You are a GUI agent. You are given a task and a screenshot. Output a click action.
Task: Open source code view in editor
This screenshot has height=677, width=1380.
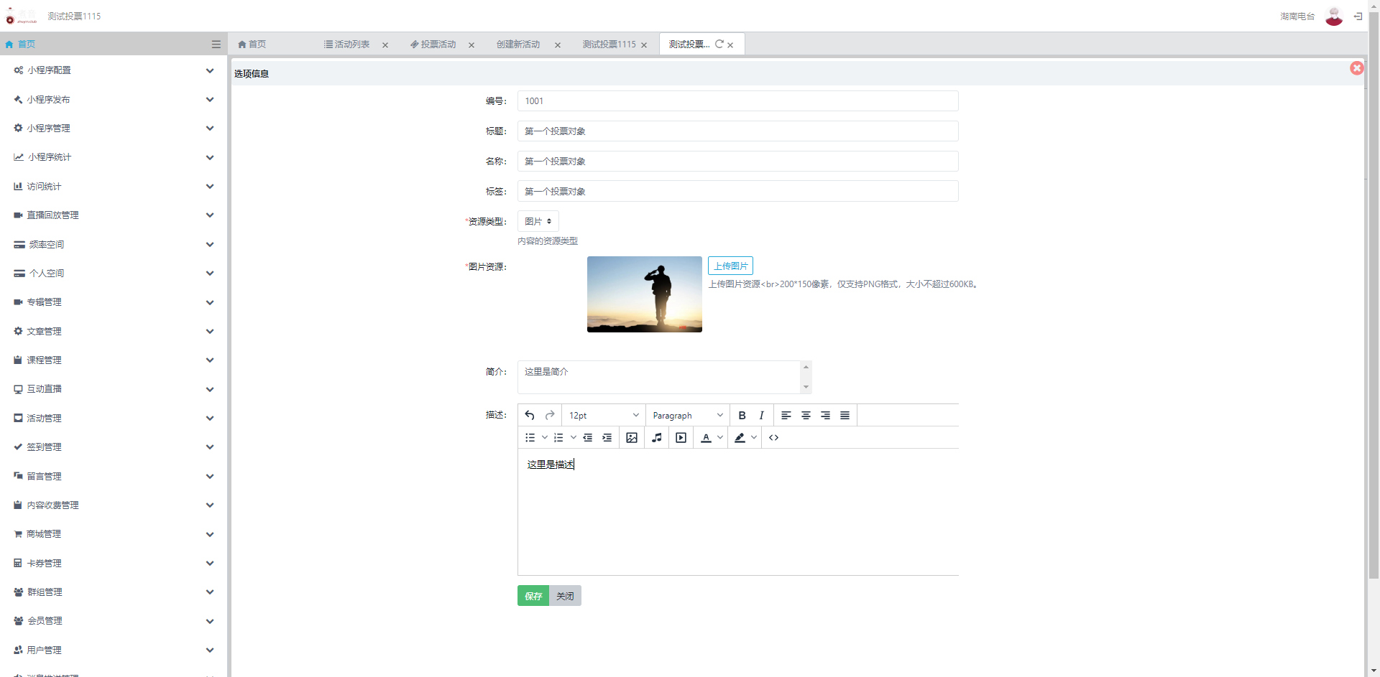pos(773,438)
